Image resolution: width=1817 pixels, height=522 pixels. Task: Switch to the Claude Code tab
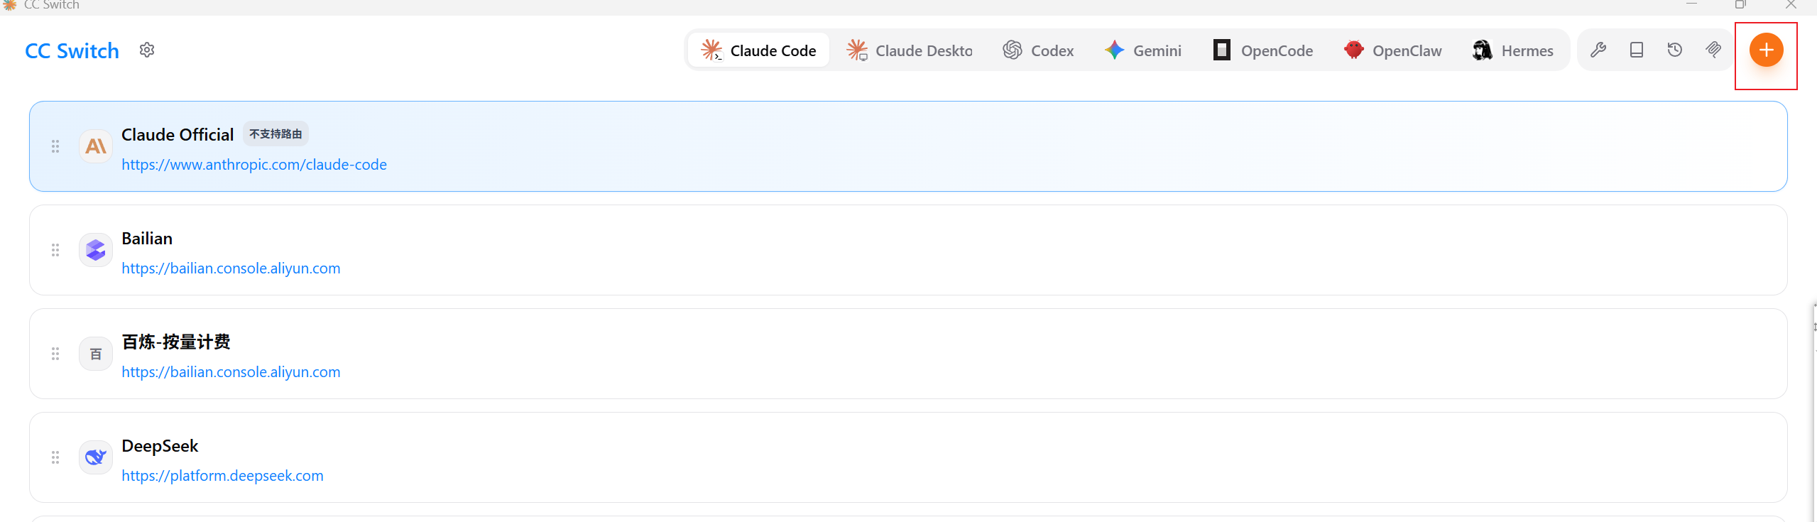coord(758,50)
